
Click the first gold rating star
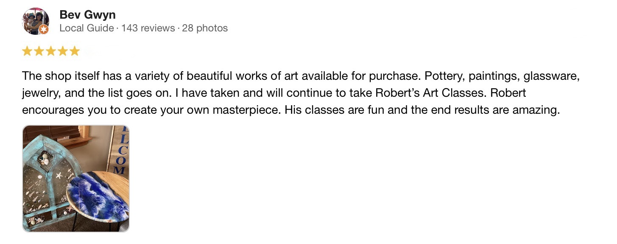[x=27, y=51]
